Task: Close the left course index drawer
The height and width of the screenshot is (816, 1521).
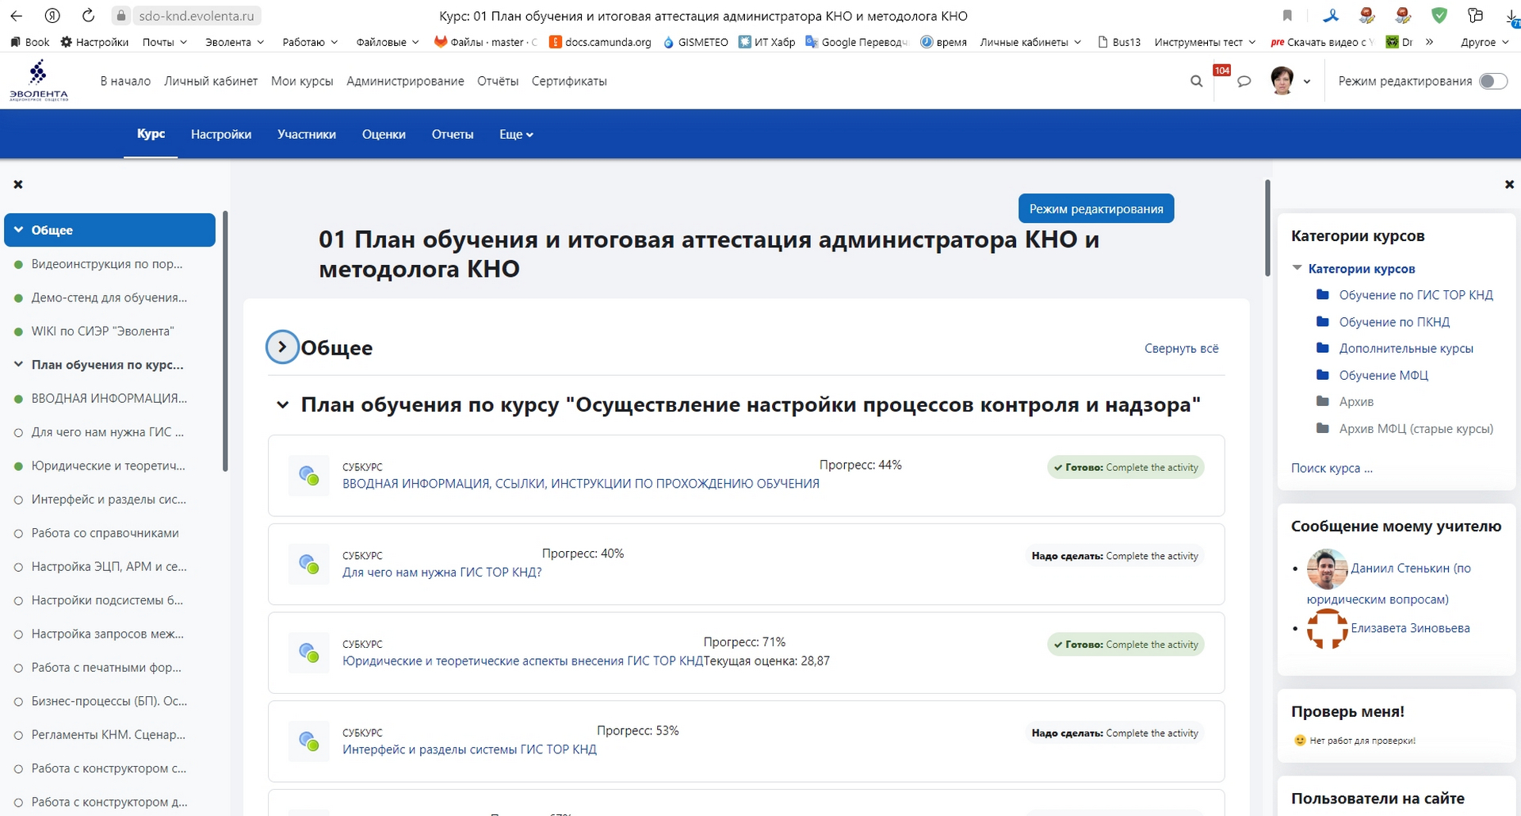Action: pos(18,184)
